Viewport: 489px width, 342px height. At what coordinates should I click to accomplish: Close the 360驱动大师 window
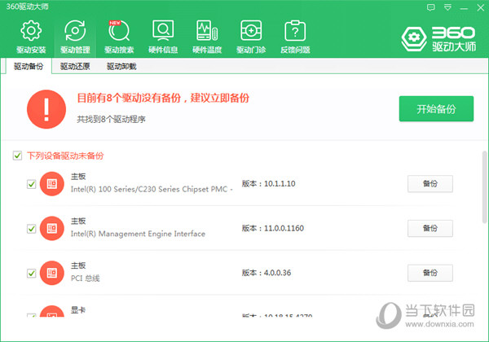point(481,7)
